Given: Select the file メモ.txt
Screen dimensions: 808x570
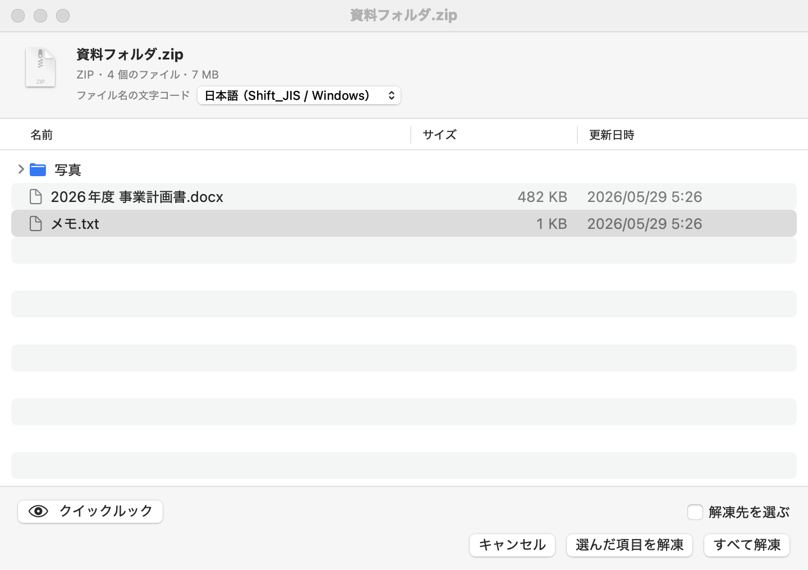Looking at the screenshot, I should tap(75, 224).
